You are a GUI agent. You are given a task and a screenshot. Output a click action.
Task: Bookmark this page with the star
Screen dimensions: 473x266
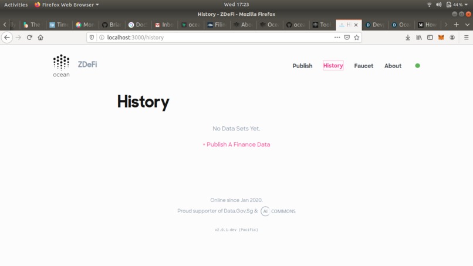click(357, 38)
